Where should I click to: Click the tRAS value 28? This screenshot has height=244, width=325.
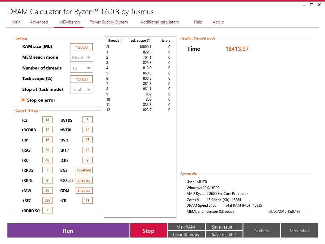point(47,150)
